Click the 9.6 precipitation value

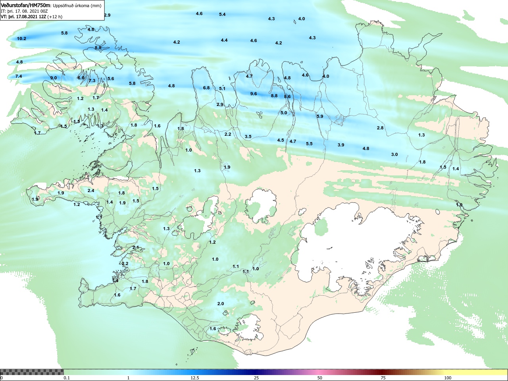click(254, 94)
